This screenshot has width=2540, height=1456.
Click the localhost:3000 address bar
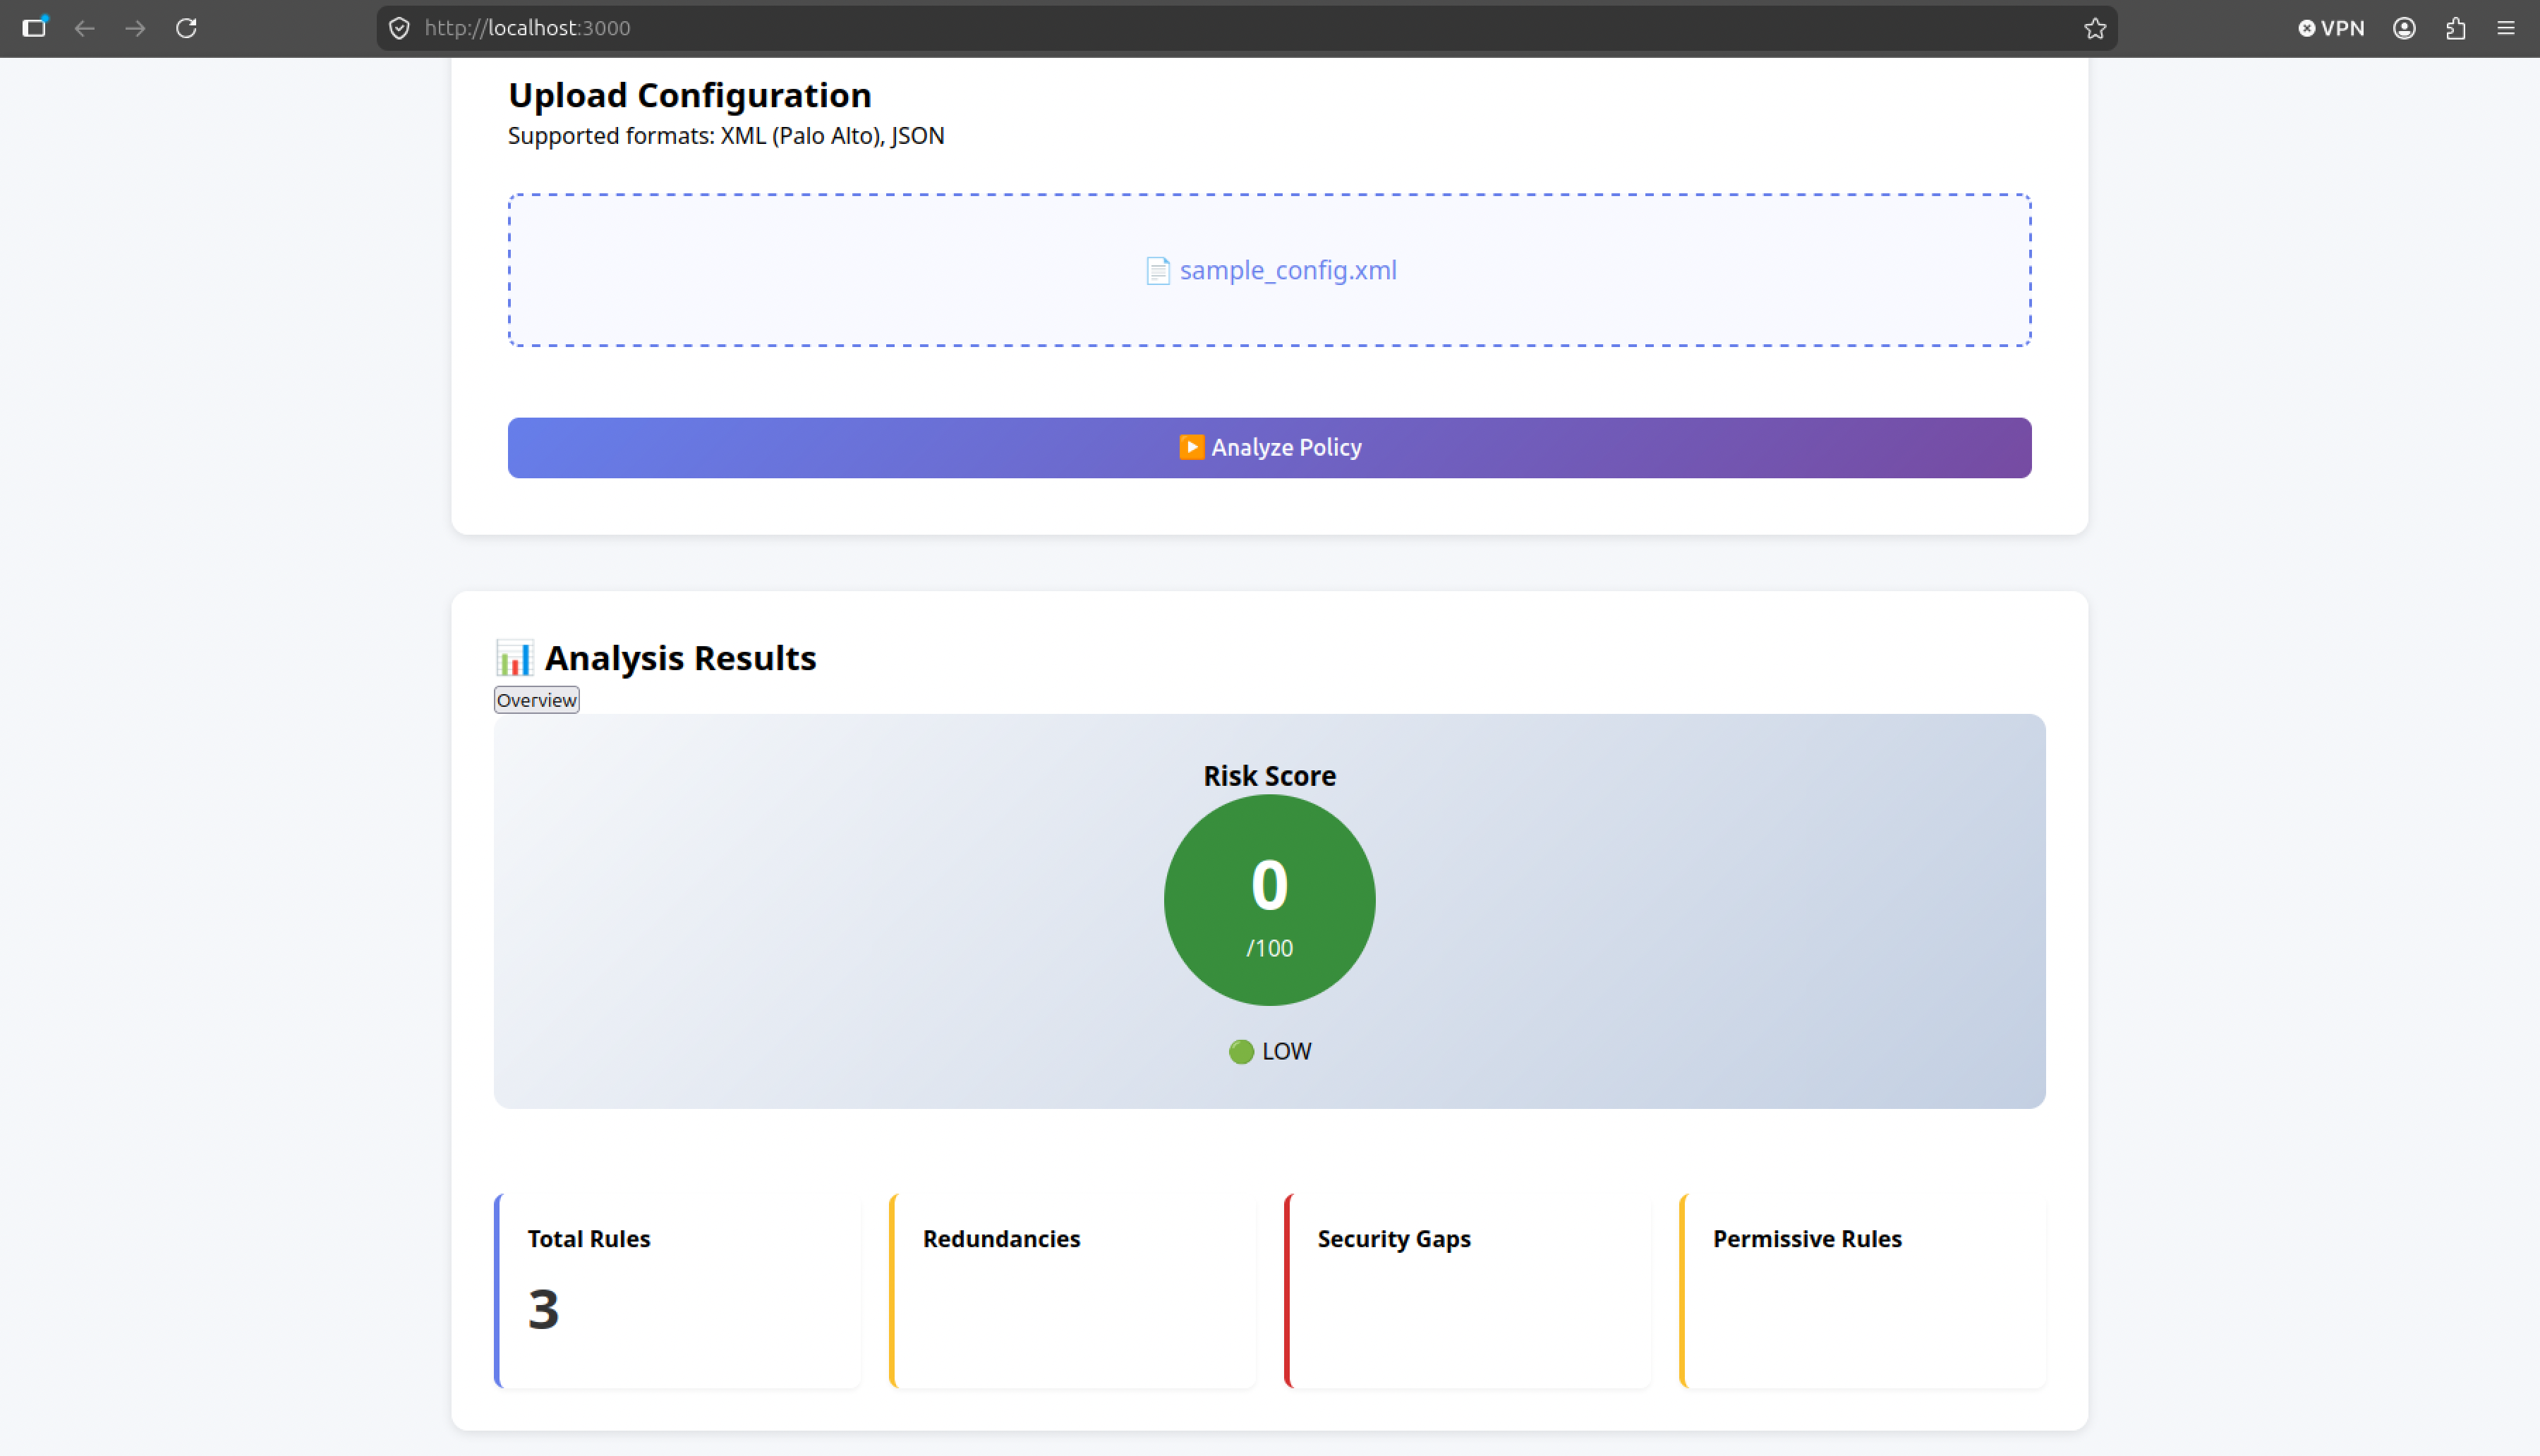(x=1246, y=28)
